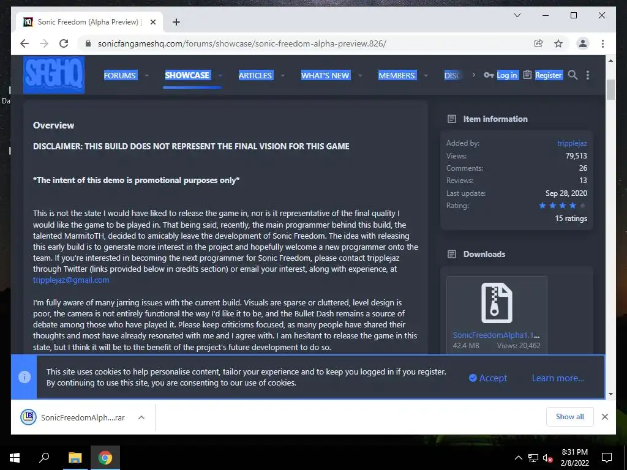Screen dimensions: 627x470
Task: Reload the page with refresh icon
Action: click(x=64, y=43)
